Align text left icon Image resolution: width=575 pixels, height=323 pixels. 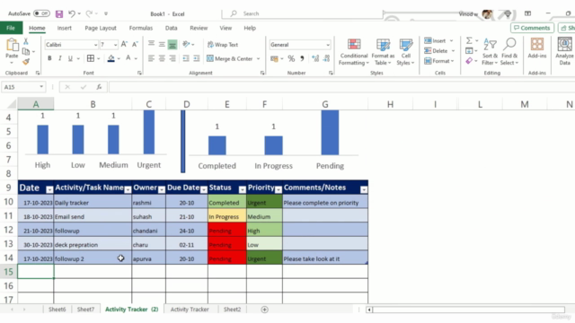[x=151, y=58]
